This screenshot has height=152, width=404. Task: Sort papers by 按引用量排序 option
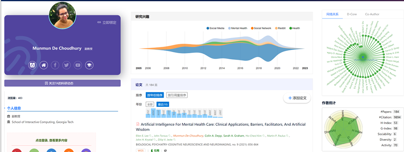177,95
